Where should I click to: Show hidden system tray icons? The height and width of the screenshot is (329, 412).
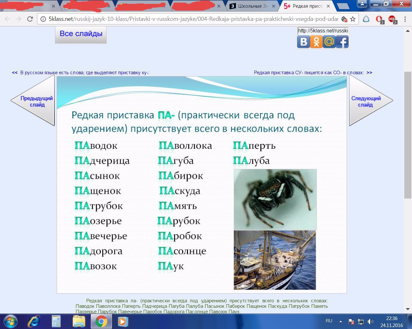click(341, 321)
